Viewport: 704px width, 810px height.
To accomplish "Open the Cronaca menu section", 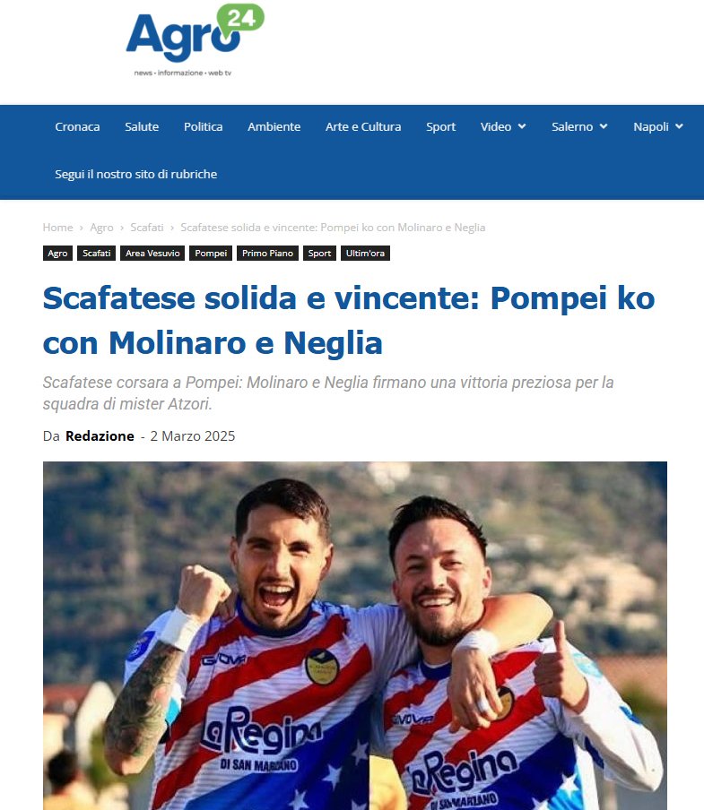I will tap(77, 126).
